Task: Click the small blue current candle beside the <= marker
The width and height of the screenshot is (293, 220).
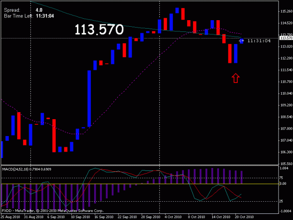Action: click(x=241, y=41)
